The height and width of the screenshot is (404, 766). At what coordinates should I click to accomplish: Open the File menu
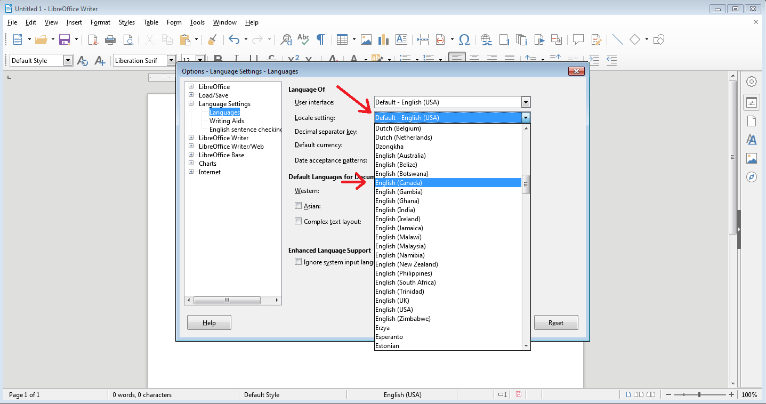pos(12,22)
